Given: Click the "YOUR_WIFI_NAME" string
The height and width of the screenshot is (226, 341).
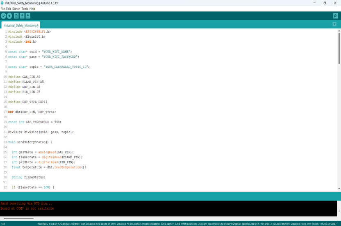Looking at the screenshot, I should pos(56,52).
